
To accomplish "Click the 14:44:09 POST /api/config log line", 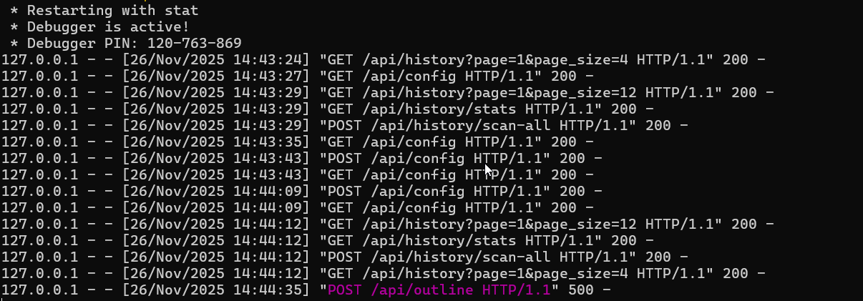I will [x=302, y=191].
